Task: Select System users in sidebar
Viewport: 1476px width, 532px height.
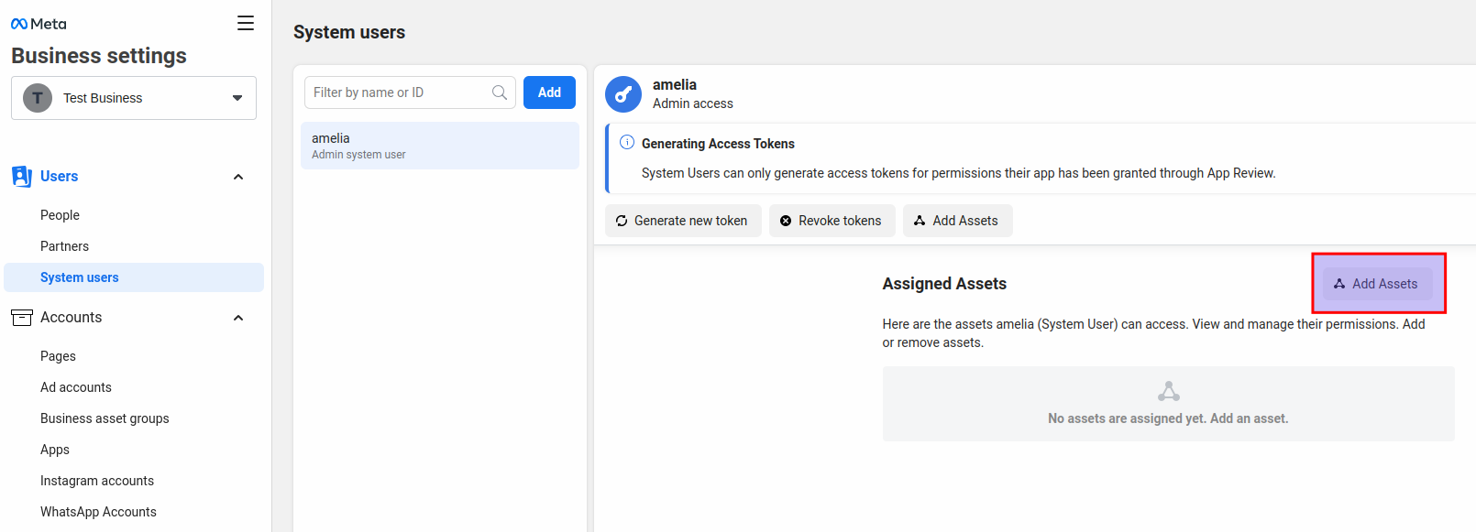Action: click(134, 277)
